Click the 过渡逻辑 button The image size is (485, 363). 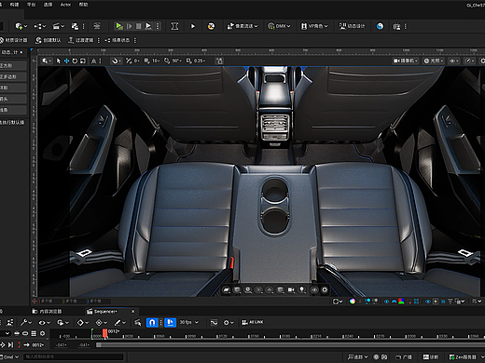tap(81, 40)
